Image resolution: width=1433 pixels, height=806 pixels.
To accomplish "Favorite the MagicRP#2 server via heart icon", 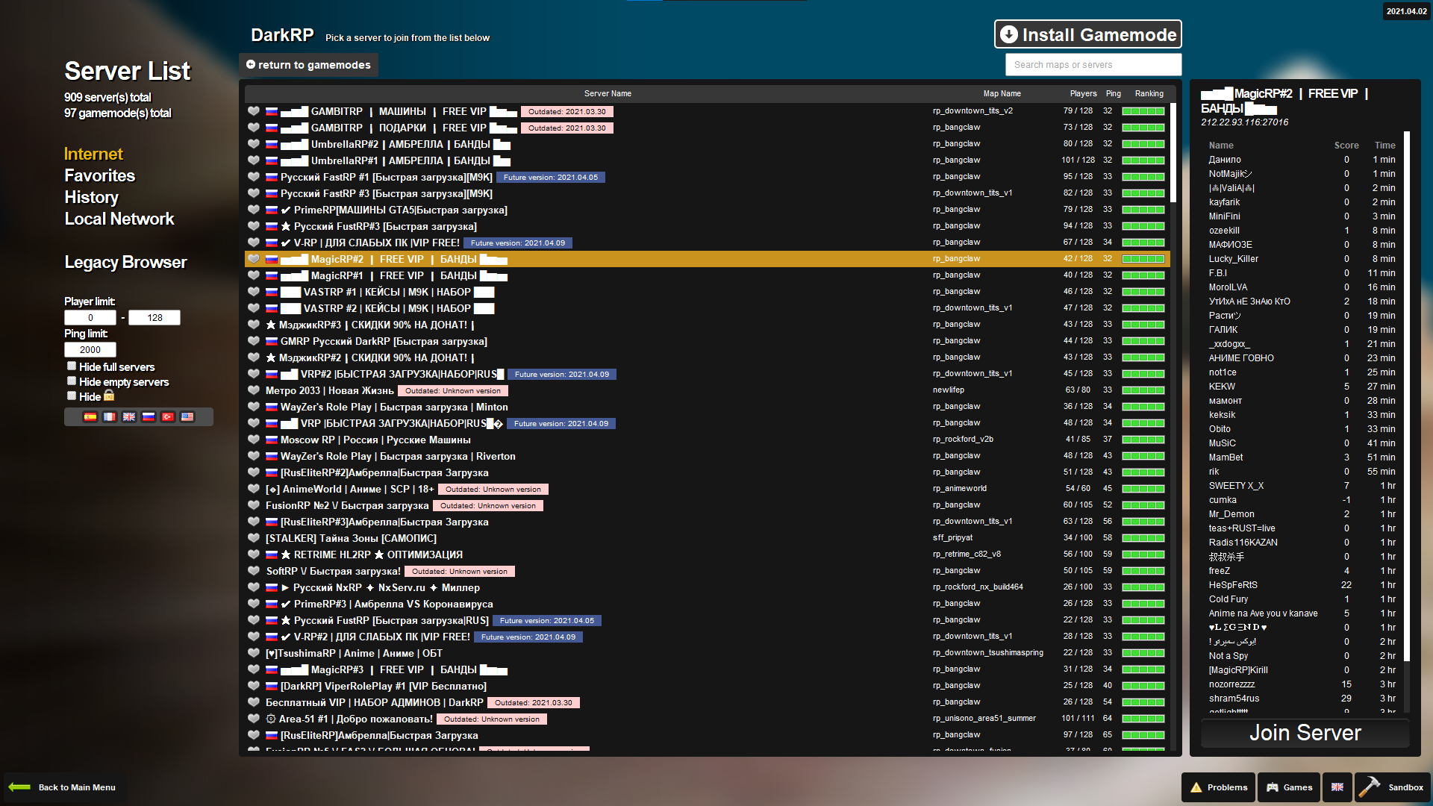I will pos(254,259).
